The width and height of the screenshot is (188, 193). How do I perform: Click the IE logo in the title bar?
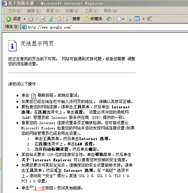[x=5, y=3]
